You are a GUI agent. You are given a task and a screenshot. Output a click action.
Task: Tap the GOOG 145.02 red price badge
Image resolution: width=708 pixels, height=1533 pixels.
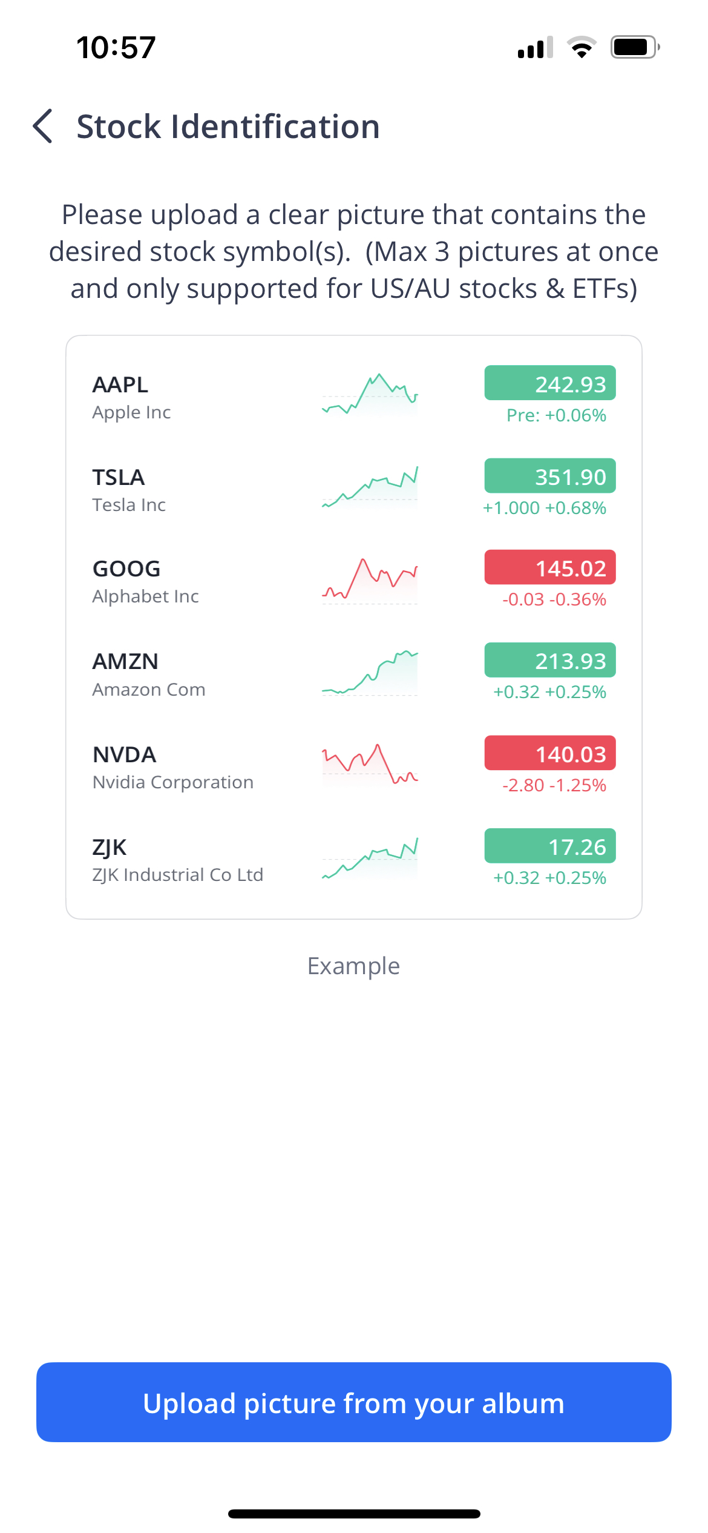(549, 568)
